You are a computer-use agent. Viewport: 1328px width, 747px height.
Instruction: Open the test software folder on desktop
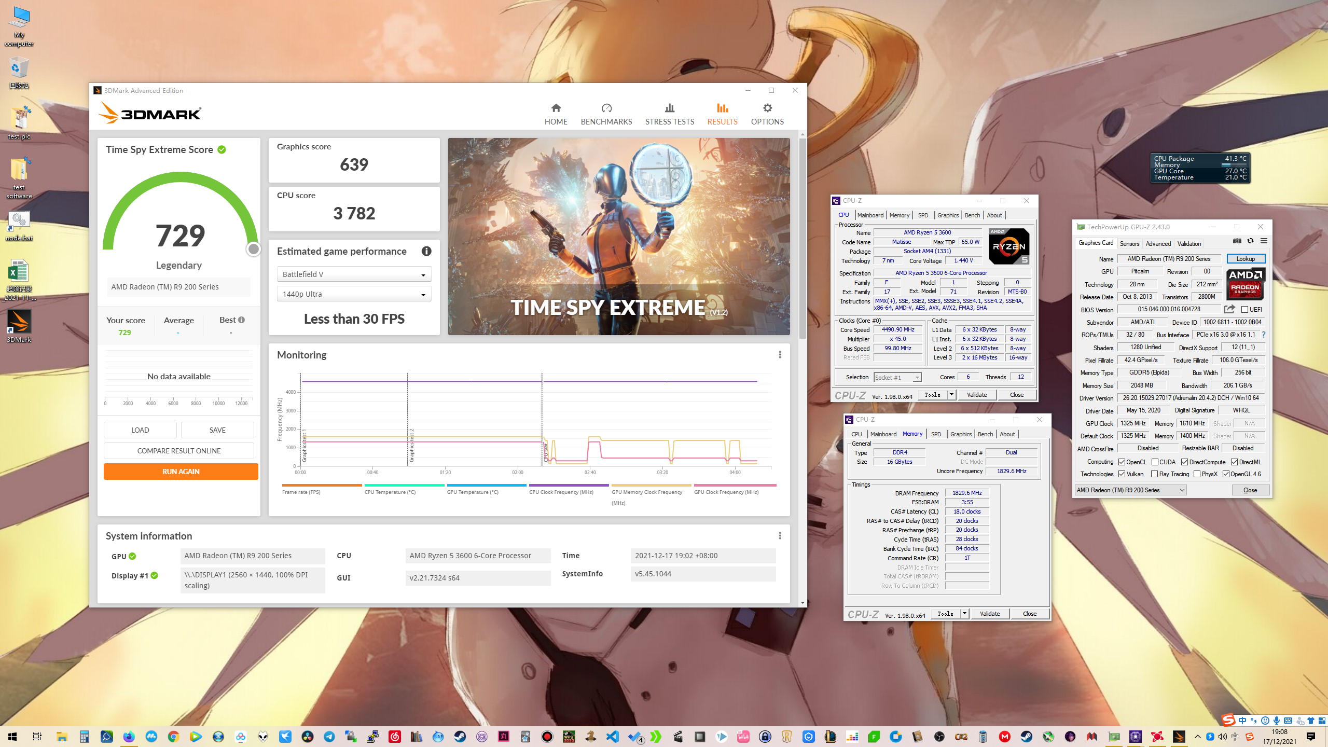click(x=19, y=178)
